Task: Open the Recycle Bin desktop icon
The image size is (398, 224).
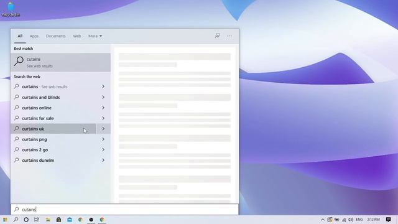Action: [x=11, y=9]
